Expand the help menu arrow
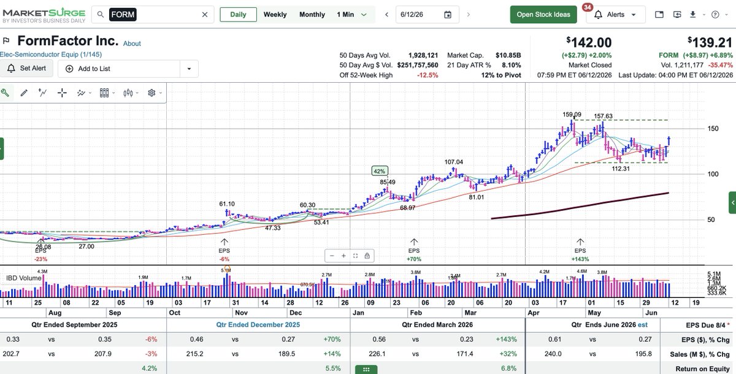The image size is (736, 374). click(x=725, y=15)
